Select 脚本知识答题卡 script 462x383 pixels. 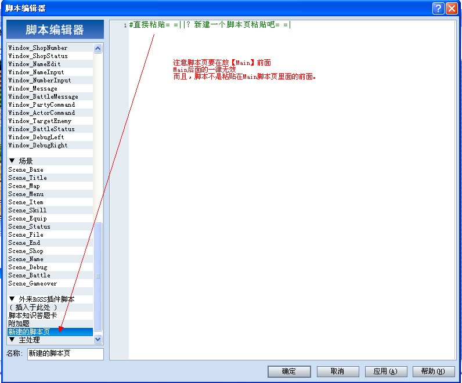click(x=50, y=316)
